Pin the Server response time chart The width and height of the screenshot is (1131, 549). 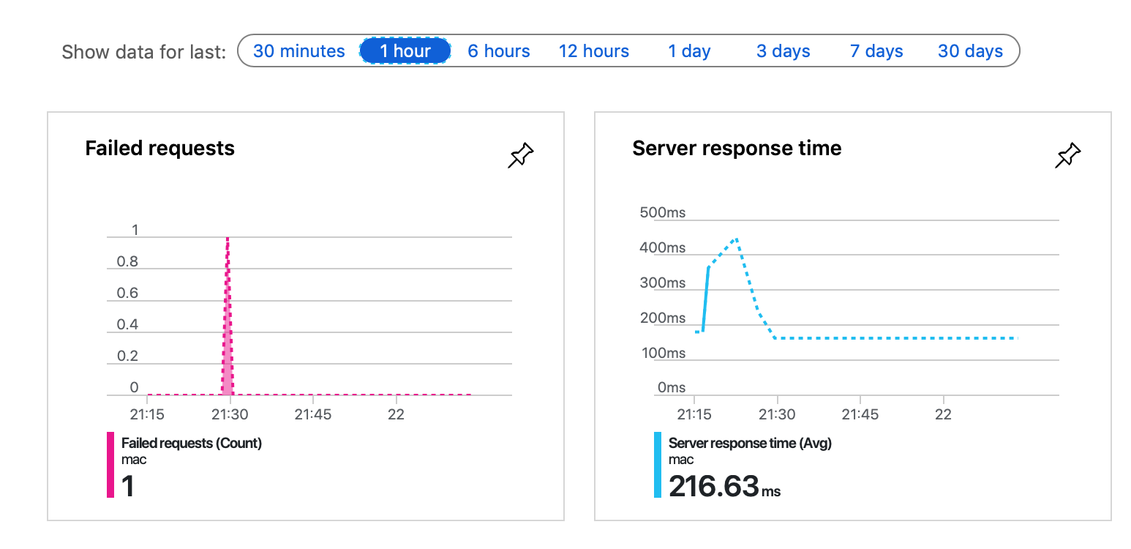(1067, 155)
